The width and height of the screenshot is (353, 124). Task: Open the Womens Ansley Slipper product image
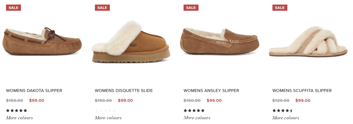point(220,41)
